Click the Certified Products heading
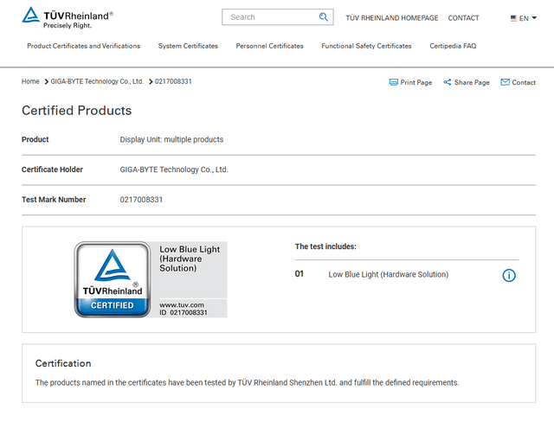 (x=77, y=111)
